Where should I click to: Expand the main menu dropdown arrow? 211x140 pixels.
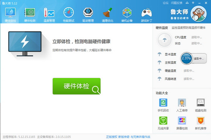tap(193, 3)
